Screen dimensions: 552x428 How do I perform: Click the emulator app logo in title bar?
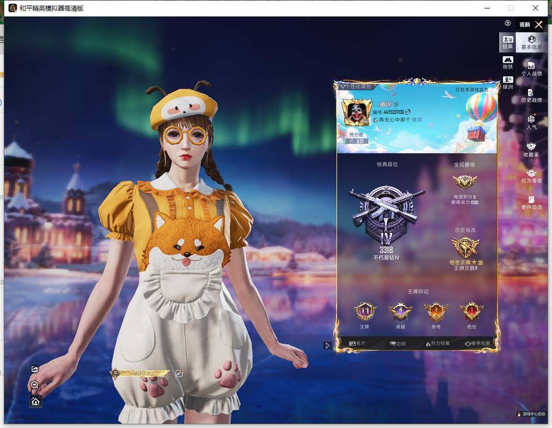click(x=13, y=8)
